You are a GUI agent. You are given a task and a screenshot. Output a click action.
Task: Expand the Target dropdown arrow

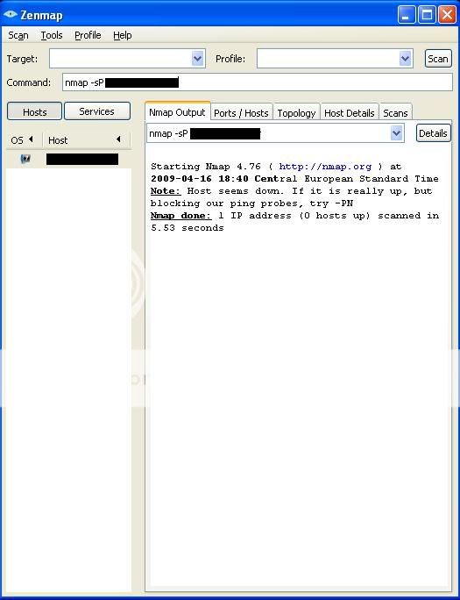197,59
